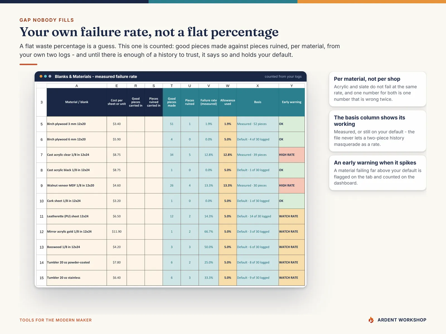Open 'An early warning when it spikes' card

click(378, 173)
